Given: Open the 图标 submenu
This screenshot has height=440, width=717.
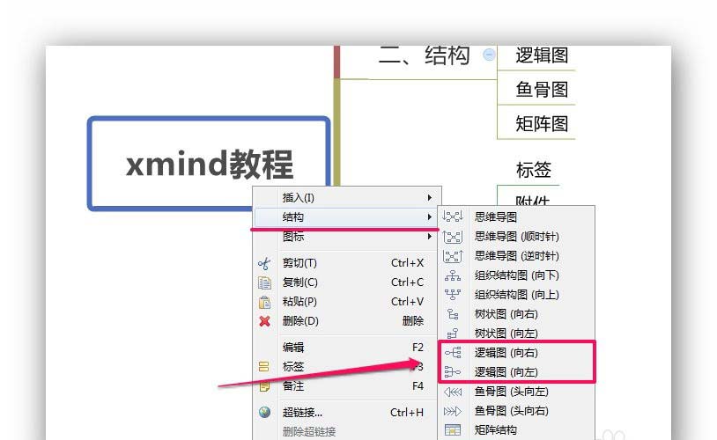Looking at the screenshot, I should [x=347, y=236].
